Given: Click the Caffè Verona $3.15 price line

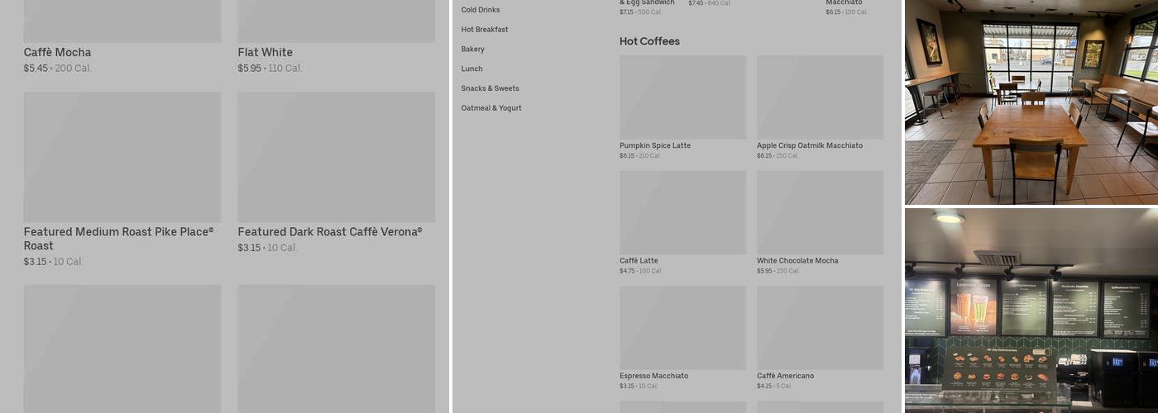Looking at the screenshot, I should pos(267,248).
